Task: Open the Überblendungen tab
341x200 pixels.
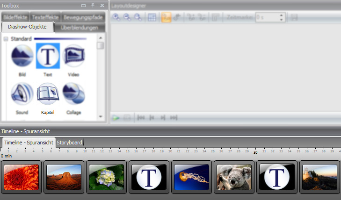Action: coord(79,28)
